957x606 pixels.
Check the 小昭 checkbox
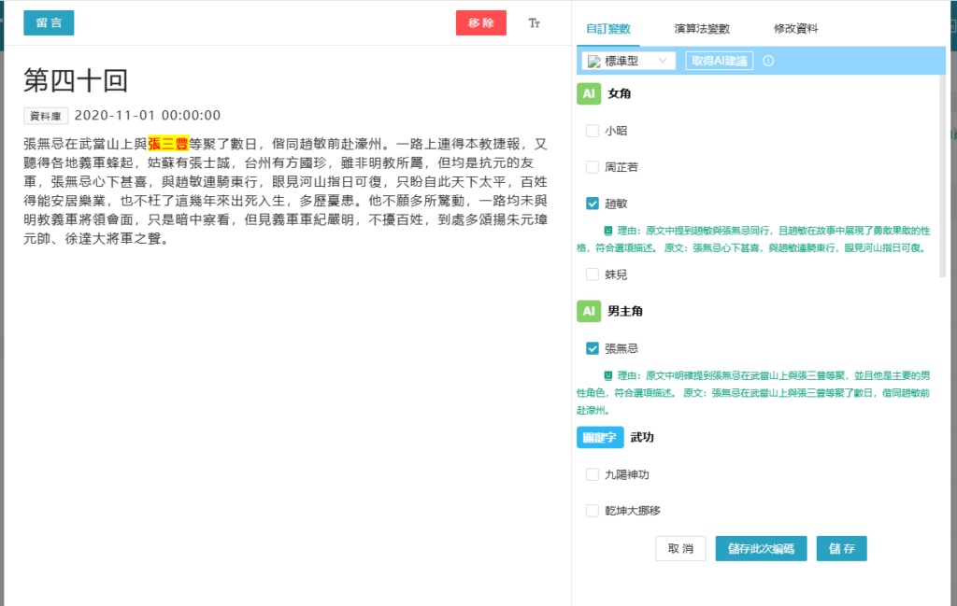tap(593, 131)
